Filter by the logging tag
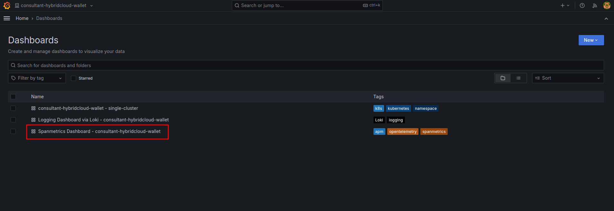Screen dimensions: 614x211 pyautogui.click(x=396, y=120)
